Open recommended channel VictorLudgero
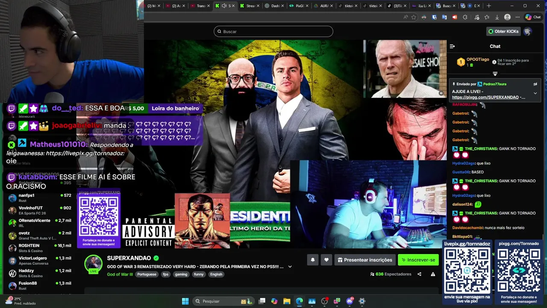Image resolution: width=547 pixels, height=308 pixels. click(x=40, y=261)
